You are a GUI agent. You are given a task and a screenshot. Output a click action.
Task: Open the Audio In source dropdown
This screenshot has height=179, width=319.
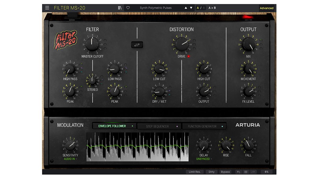[x=70, y=159]
